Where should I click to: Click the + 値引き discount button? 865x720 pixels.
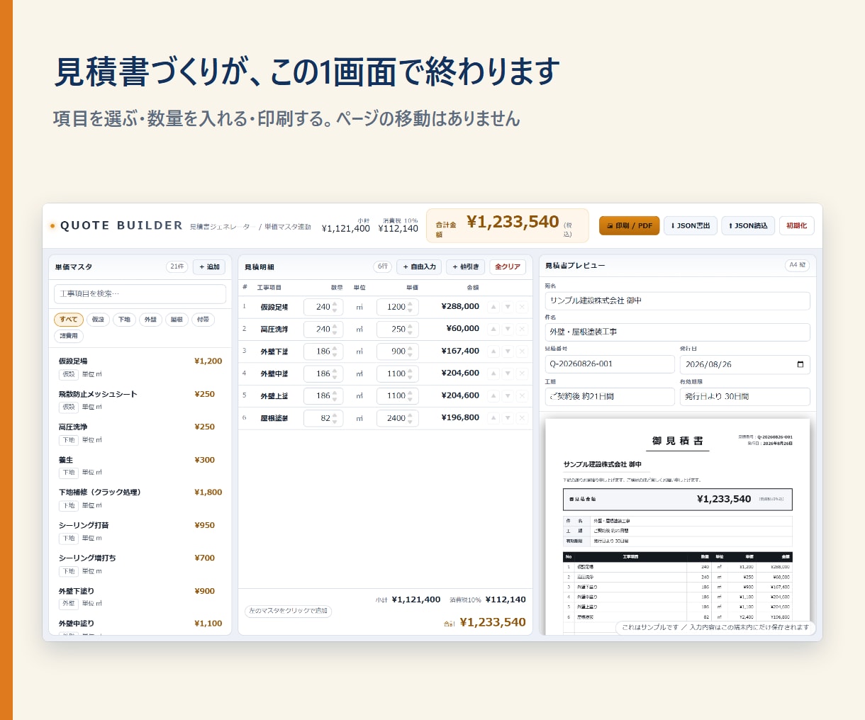point(465,267)
